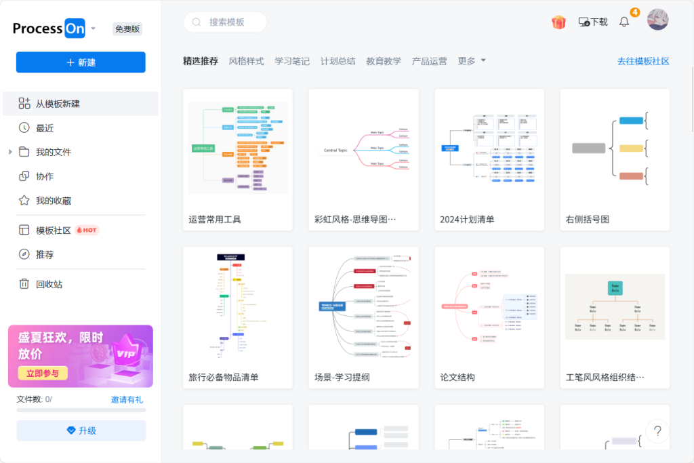Click the layout icon next to 模板社区

tap(24, 230)
